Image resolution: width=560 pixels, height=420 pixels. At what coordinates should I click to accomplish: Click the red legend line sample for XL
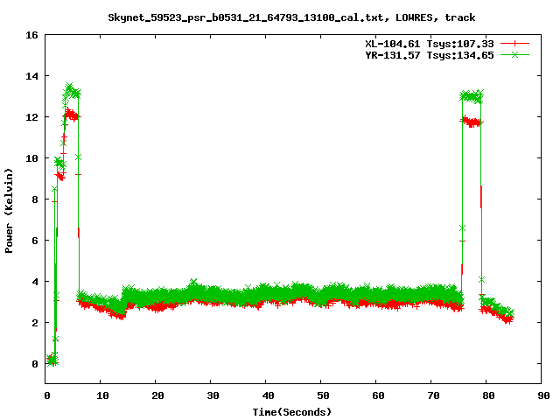tap(514, 44)
